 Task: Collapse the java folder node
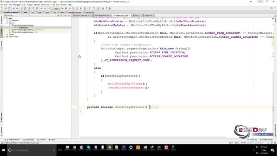pos(7,23)
